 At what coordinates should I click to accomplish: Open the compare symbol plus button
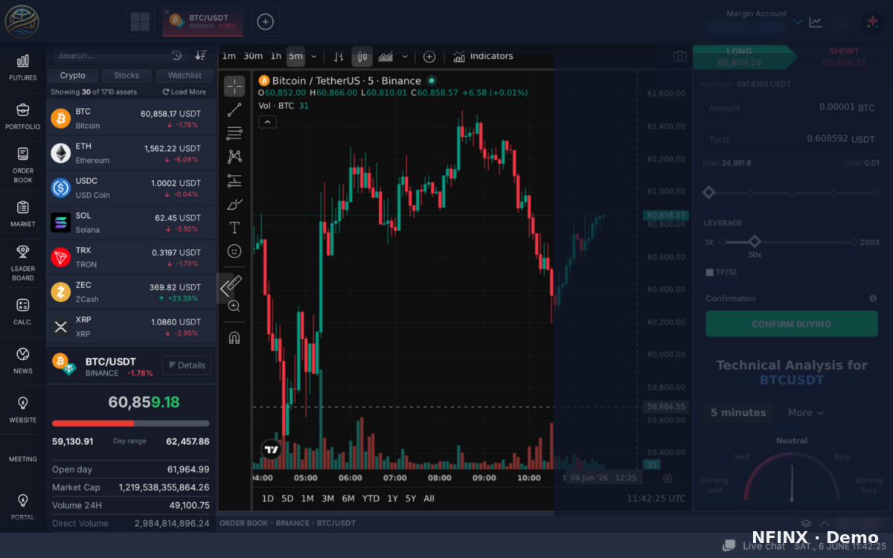pyautogui.click(x=429, y=57)
